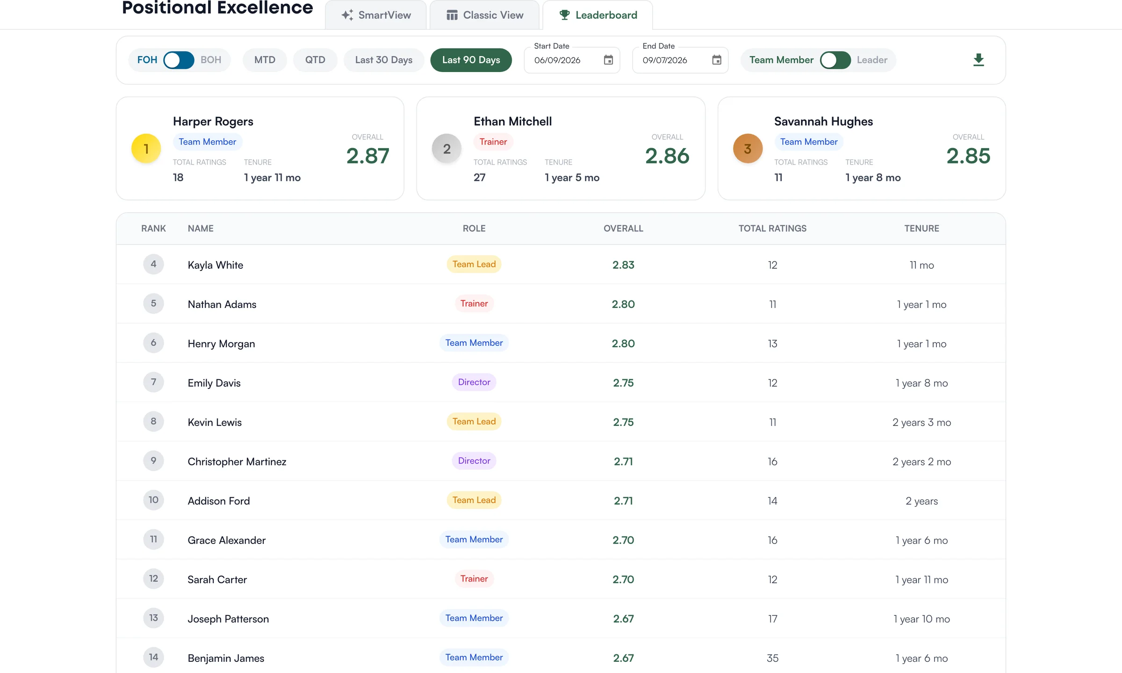1122x673 pixels.
Task: Choose the Last 90 Days filter
Action: pyautogui.click(x=471, y=60)
